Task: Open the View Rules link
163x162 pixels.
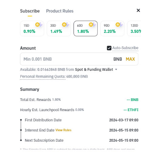Action: coord(63,130)
